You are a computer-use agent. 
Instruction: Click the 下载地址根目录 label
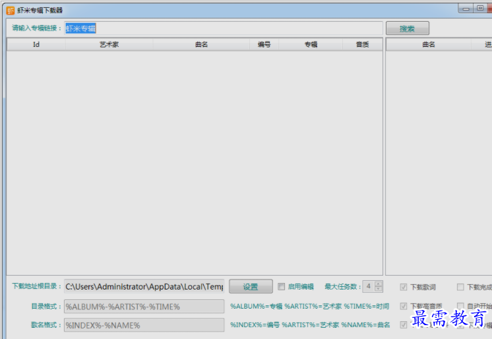click(x=37, y=286)
